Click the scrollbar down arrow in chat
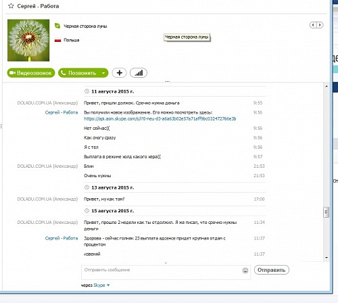 (x=327, y=258)
